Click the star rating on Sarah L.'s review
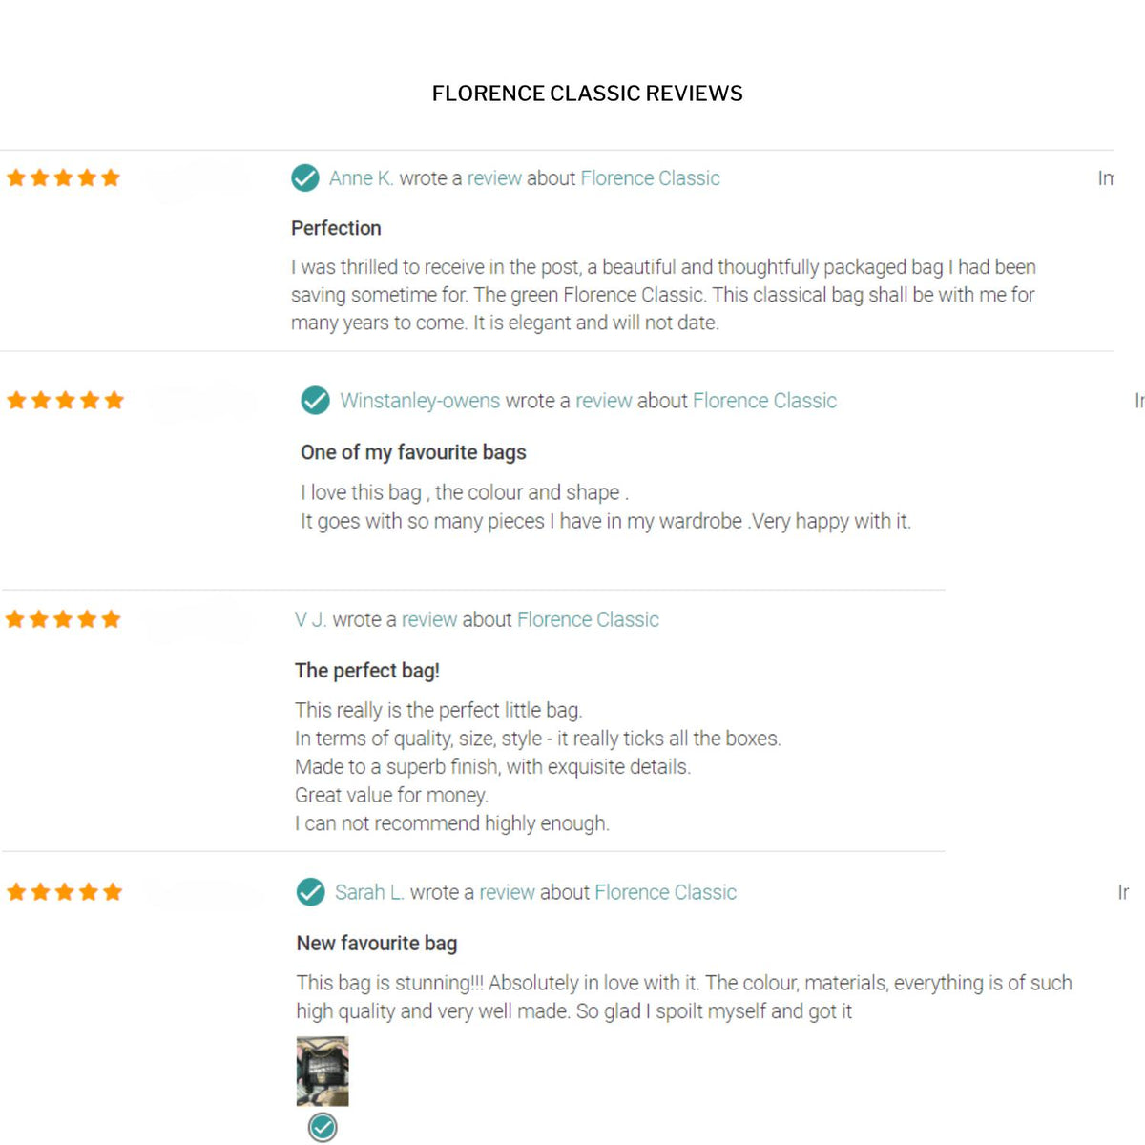1145x1145 pixels. (x=64, y=892)
